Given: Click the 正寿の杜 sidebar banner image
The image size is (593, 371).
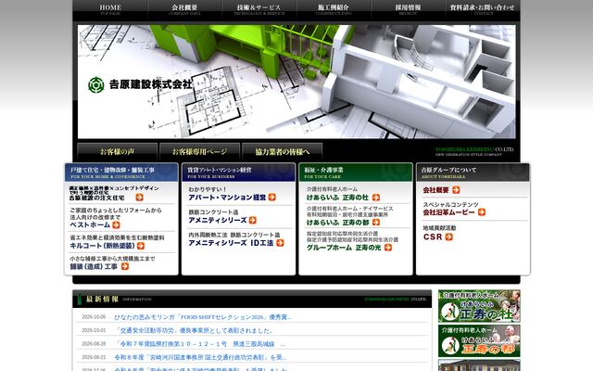Looking at the screenshot, I should pyautogui.click(x=479, y=306).
